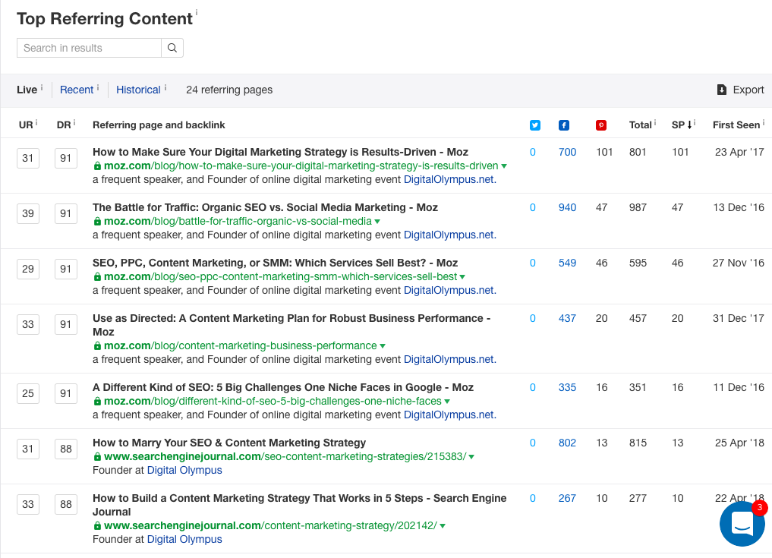This screenshot has height=558, width=772.
Task: Click the info icon next to First Seen
Action: [x=764, y=123]
